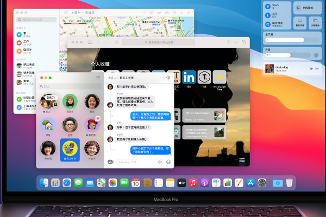326x217 pixels.
Task: Open the Notes app in Dock
Action: tap(170, 183)
